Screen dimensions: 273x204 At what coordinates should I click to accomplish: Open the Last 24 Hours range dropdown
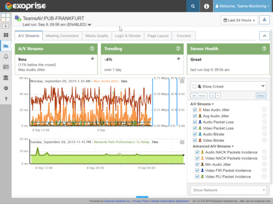tap(239, 20)
